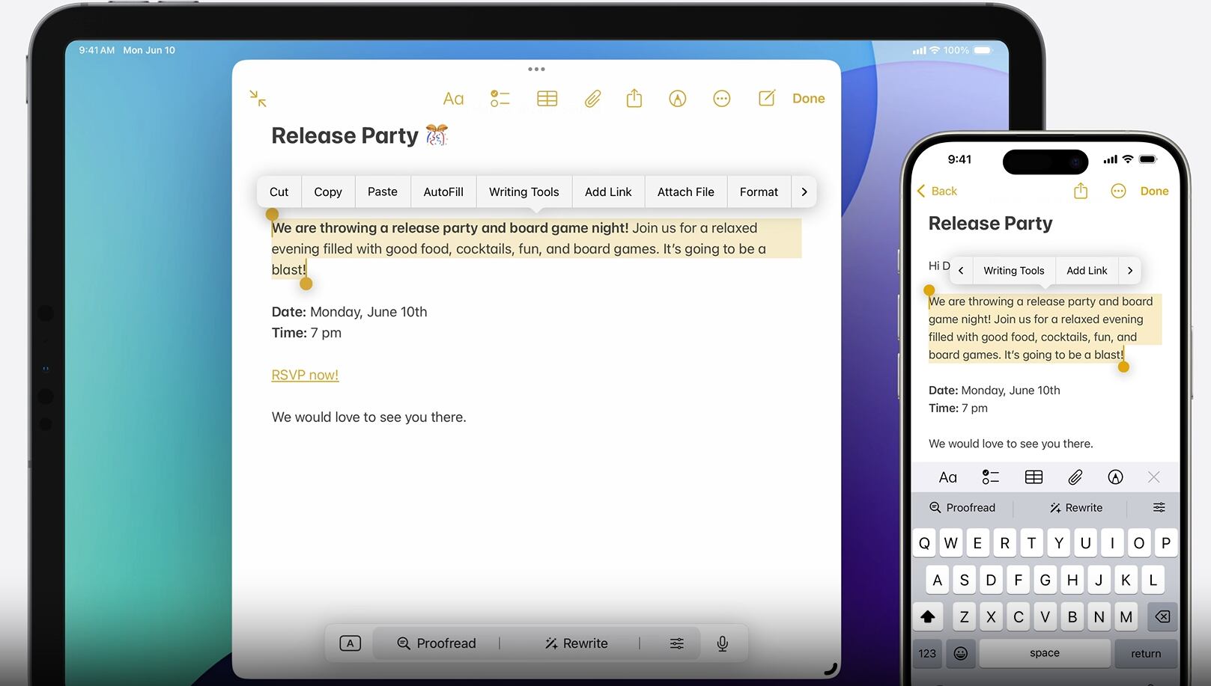Screen dimensions: 1211x686
Task: Compose a new note on iPad
Action: [767, 98]
